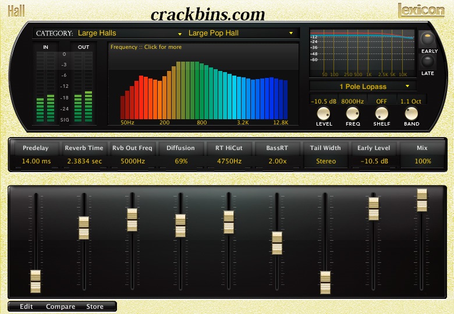Click the -10.5 dB filter level readout
This screenshot has width=454, height=314.
[x=324, y=101]
